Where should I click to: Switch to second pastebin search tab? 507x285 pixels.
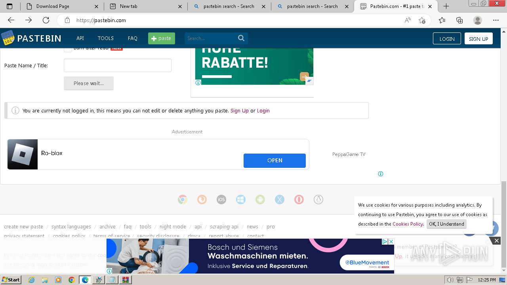(x=313, y=6)
